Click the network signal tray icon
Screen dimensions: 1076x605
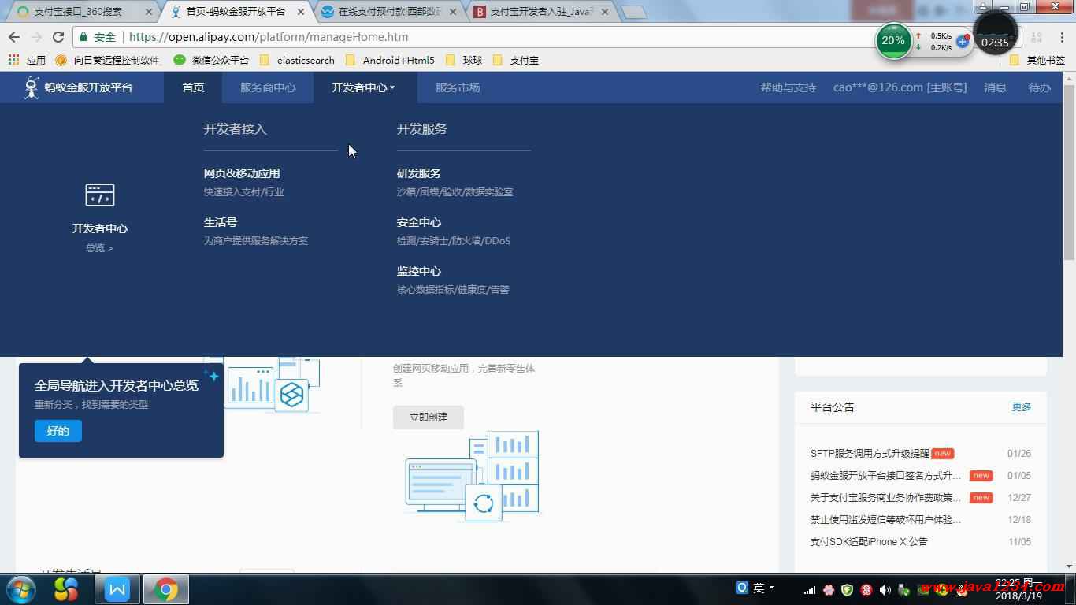(x=810, y=589)
